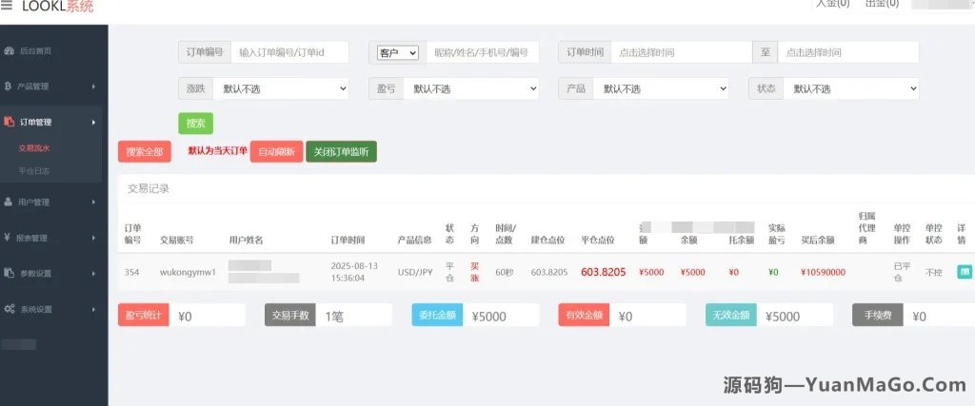
Task: Click the LOOKL系统 logo title
Action: pyautogui.click(x=57, y=7)
